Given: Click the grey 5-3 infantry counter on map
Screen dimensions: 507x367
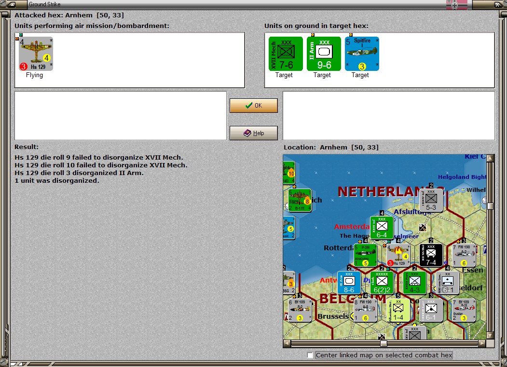Looking at the screenshot, I should (x=431, y=201).
